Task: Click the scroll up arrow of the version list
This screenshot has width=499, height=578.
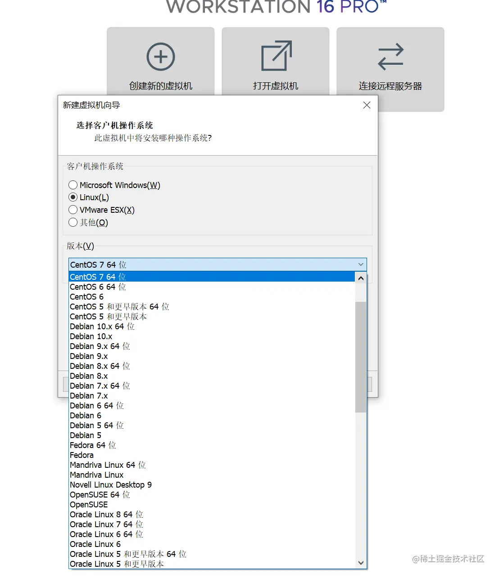Action: coord(361,278)
